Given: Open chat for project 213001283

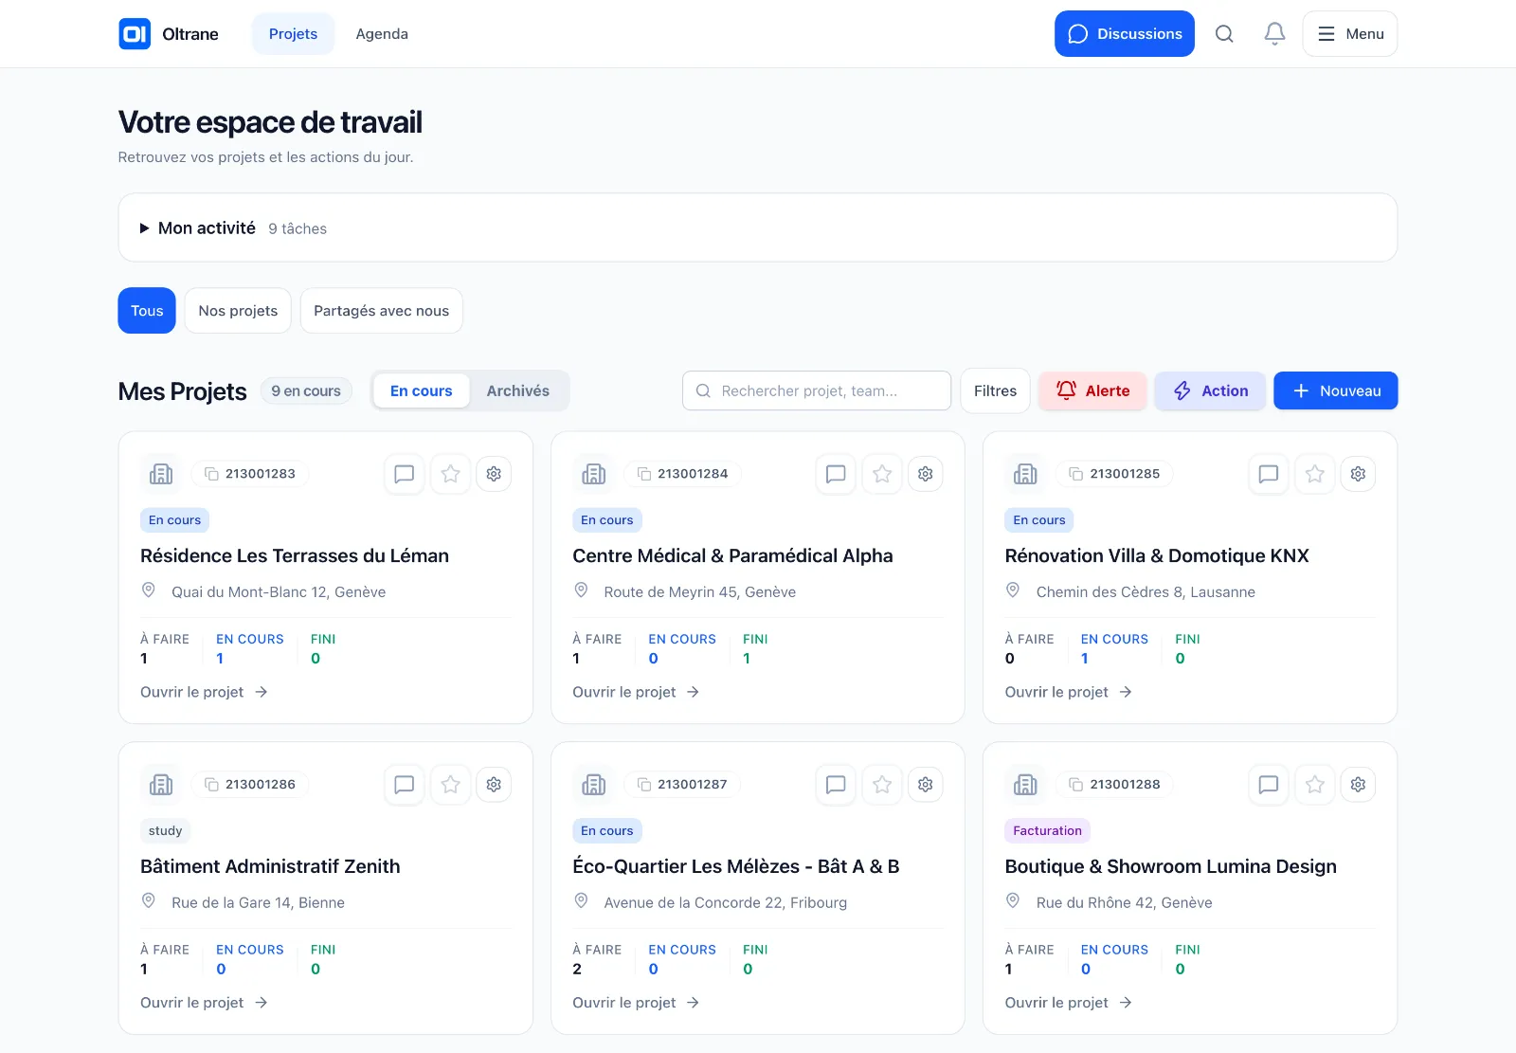Looking at the screenshot, I should click(405, 474).
